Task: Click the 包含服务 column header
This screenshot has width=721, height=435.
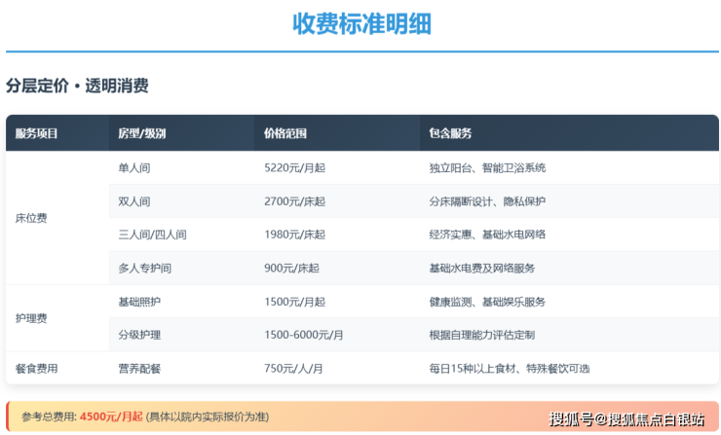Action: pyautogui.click(x=450, y=133)
